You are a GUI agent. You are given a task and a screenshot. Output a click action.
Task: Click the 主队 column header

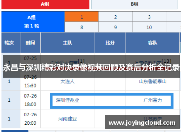67,43
